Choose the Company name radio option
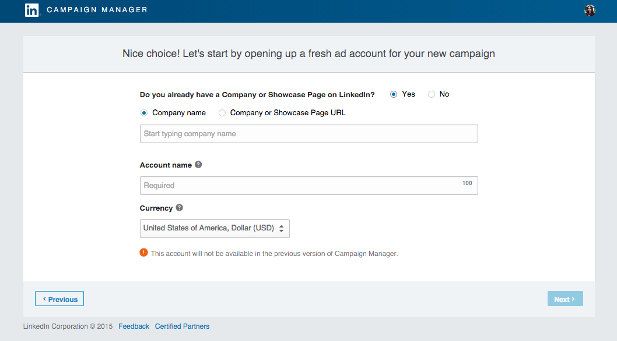The width and height of the screenshot is (617, 341). [144, 113]
